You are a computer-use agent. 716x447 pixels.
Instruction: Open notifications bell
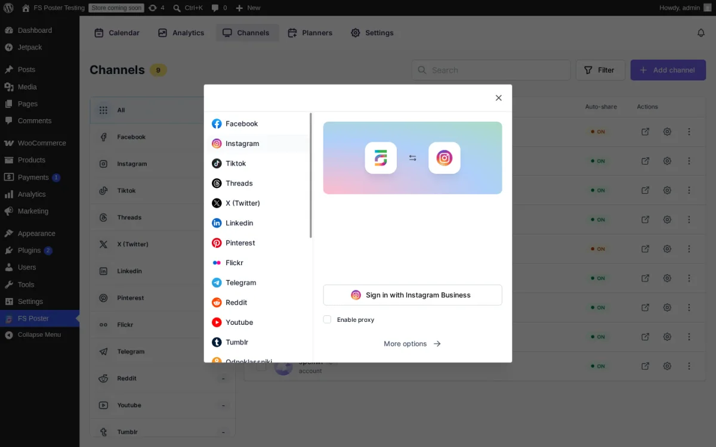coord(701,33)
